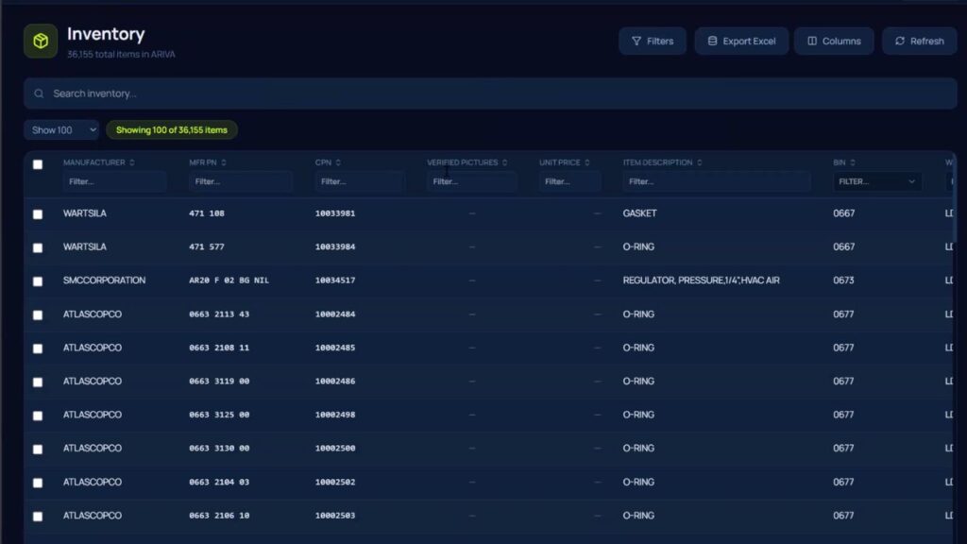This screenshot has width=967, height=544.
Task: Click MFR PN 0663 3119 00
Action: (219, 382)
